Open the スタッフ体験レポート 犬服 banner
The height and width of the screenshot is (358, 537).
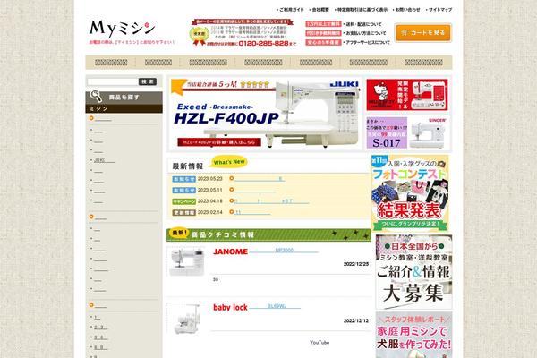tap(413, 335)
